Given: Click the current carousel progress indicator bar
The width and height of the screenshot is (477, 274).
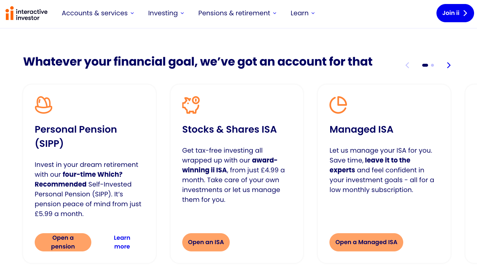Looking at the screenshot, I should click(425, 65).
